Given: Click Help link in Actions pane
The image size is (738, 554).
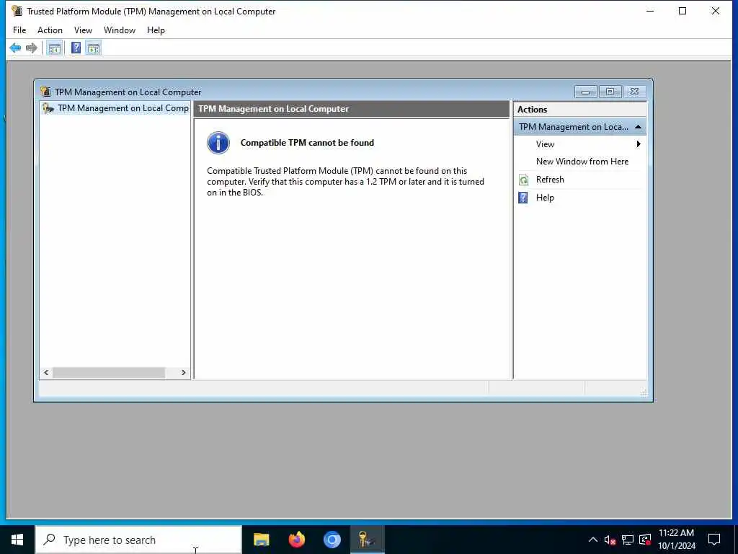Looking at the screenshot, I should (545, 198).
